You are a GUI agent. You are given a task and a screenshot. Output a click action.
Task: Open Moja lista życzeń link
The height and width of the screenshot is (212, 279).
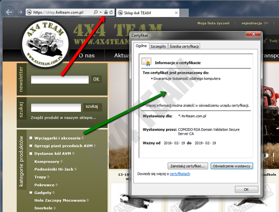point(213,23)
